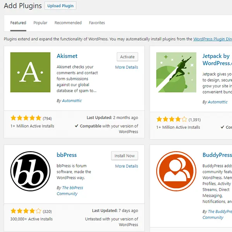Open the Popular plugins tab
The height and width of the screenshot is (232, 232).
point(40,23)
